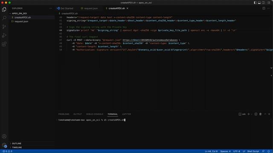The image size is (273, 153).
Task: Open the Search view in activity bar
Action: pos(4,18)
